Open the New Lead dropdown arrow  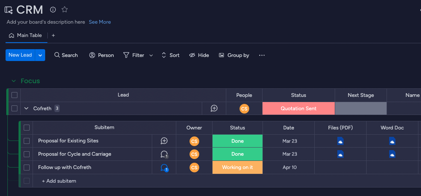40,55
